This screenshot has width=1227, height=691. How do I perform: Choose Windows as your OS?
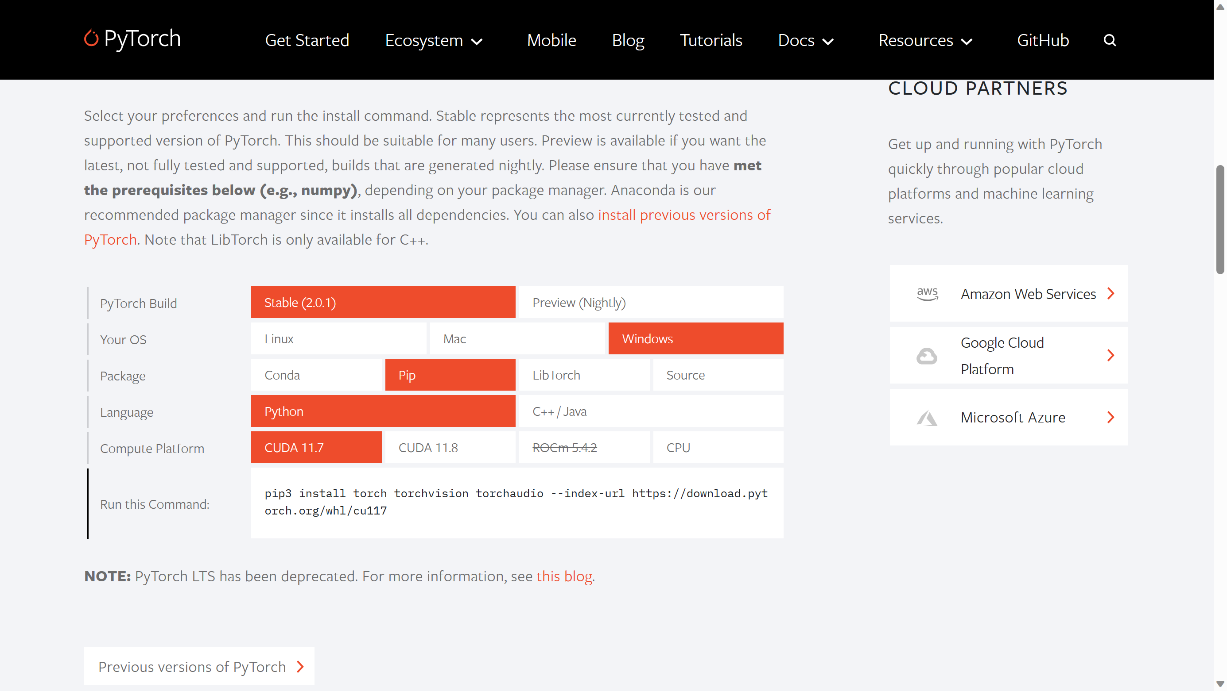pos(695,338)
